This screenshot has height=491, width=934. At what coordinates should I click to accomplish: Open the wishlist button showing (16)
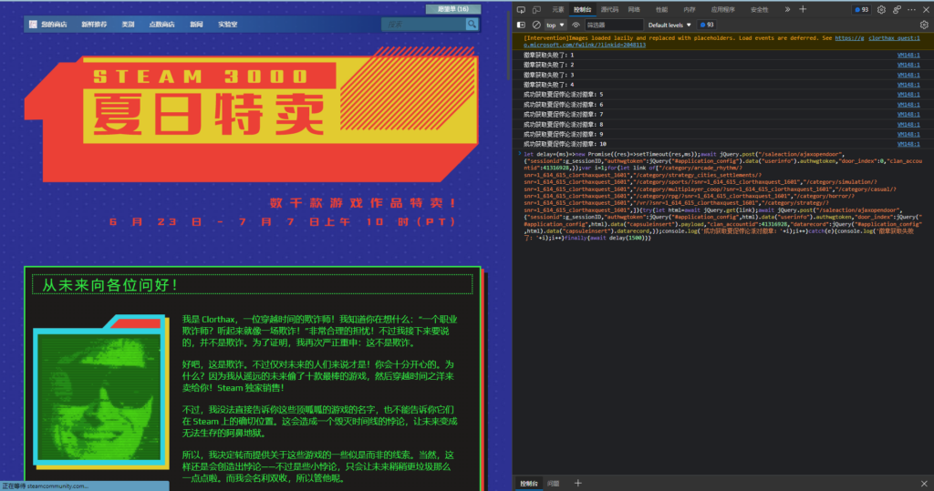[x=453, y=9]
